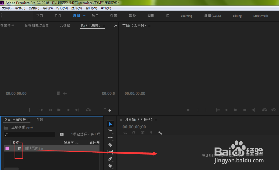Open Program panel menu beside 节目:(无序列)

[150, 26]
